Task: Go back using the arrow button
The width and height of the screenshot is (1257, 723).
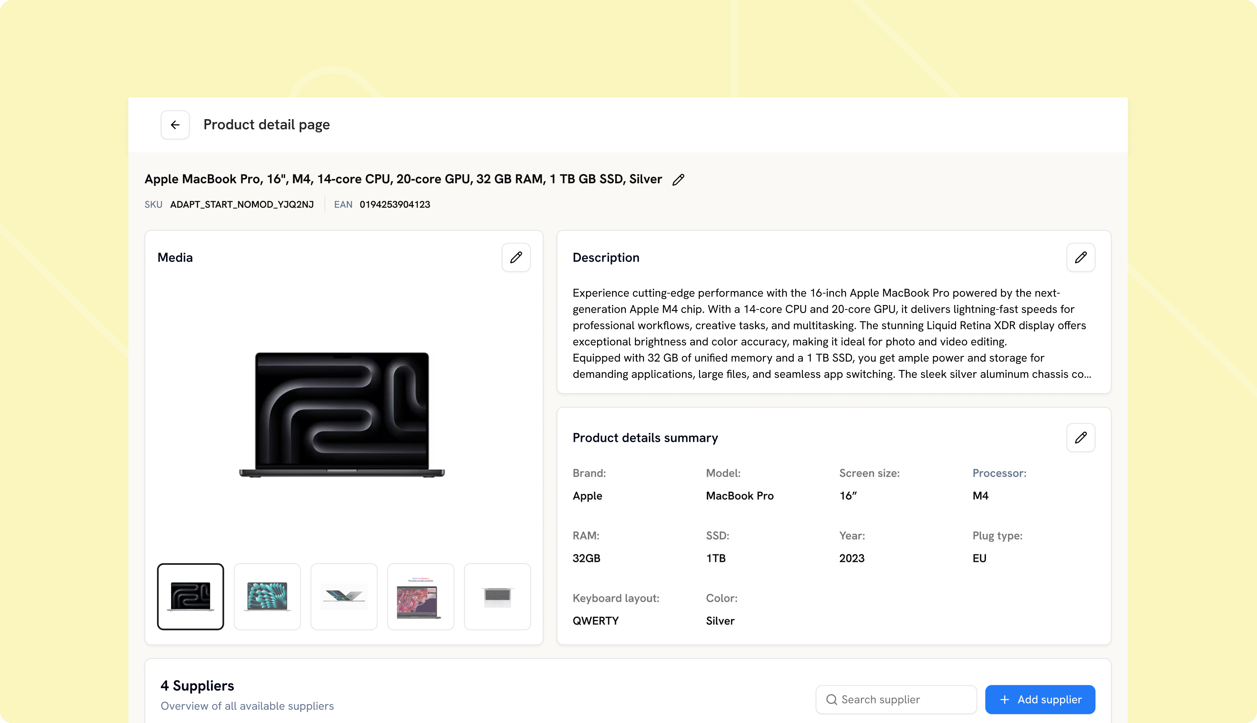Action: coord(175,125)
